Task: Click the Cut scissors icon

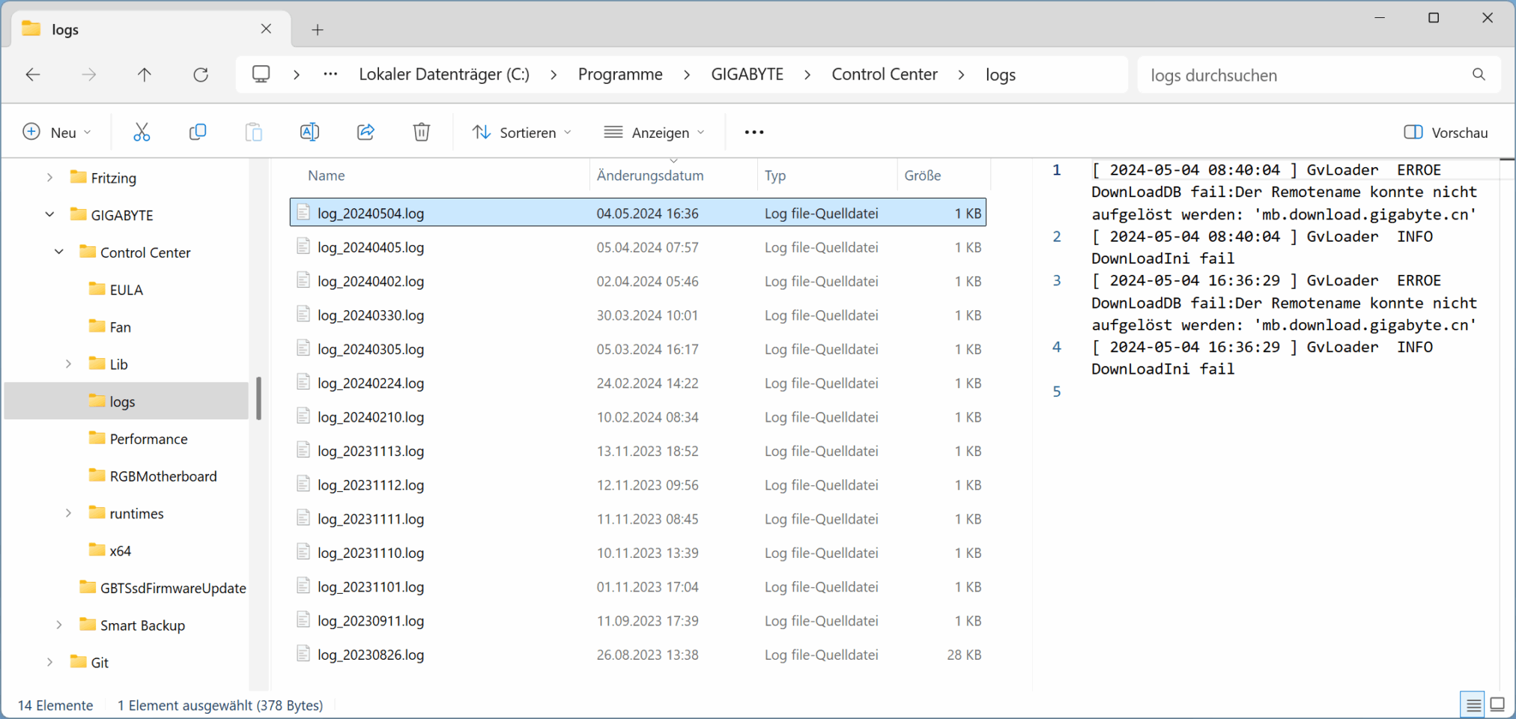Action: 142,133
